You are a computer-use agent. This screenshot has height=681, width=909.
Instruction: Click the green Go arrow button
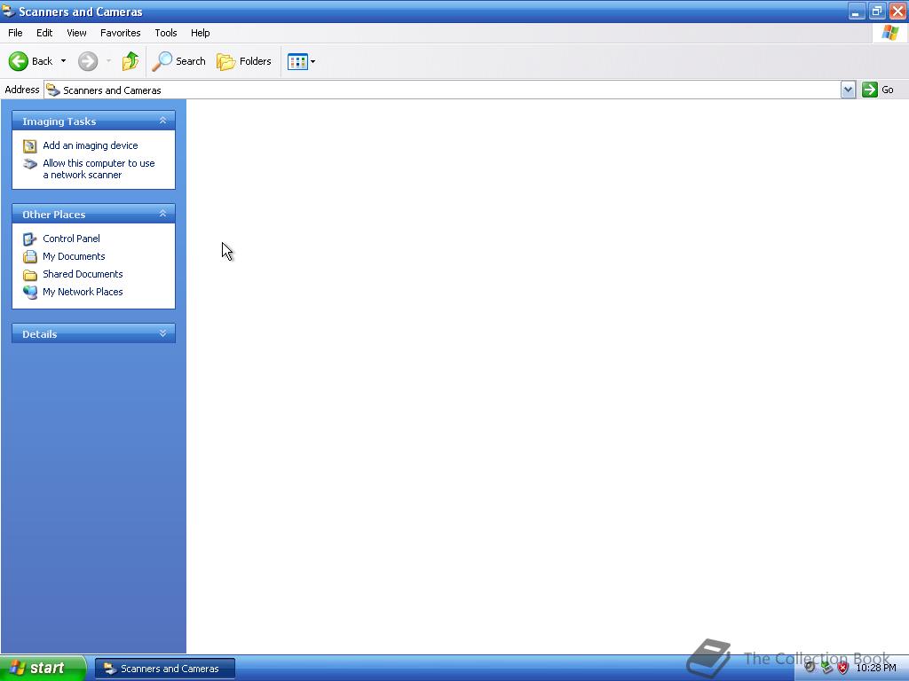870,90
